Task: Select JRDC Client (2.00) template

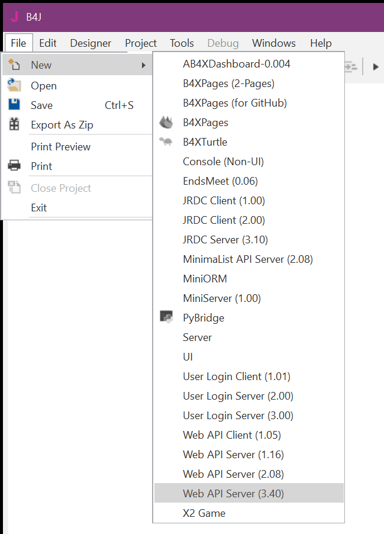Action: pyautogui.click(x=249, y=220)
